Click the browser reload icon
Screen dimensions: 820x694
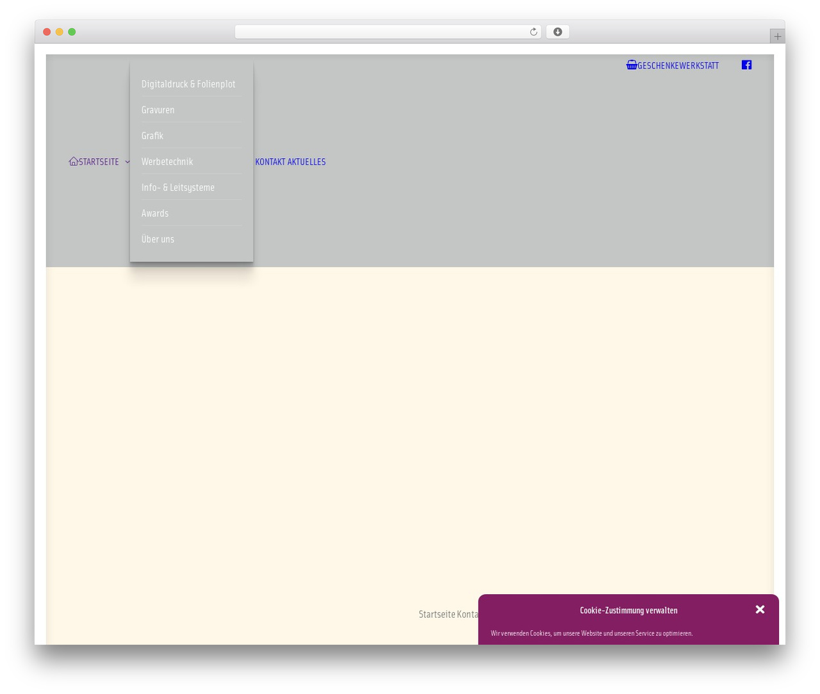[x=533, y=32]
